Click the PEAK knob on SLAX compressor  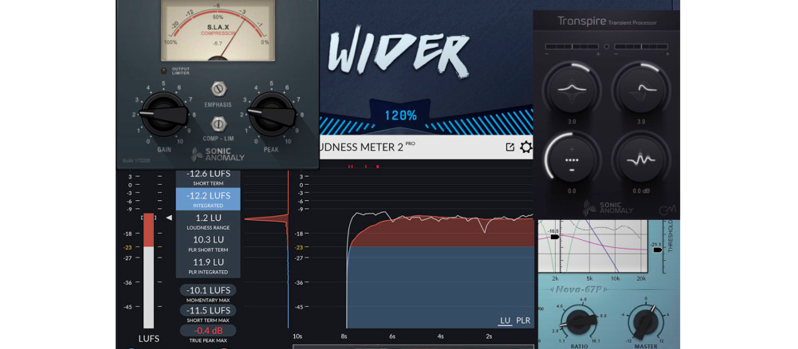[x=271, y=115]
